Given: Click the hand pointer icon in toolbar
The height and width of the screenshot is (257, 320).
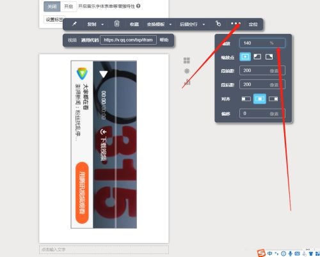Looking at the screenshot, I should [218, 24].
